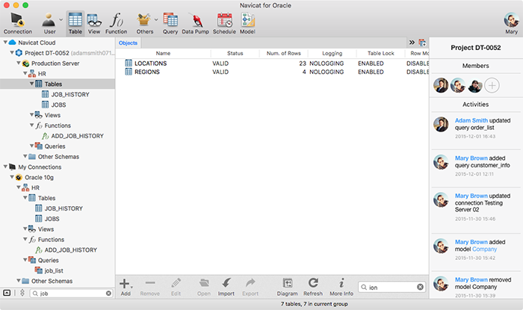Viewport: 523px width, 310px height.
Task: Click the icon right of the overflow chevron
Action: coord(422,43)
